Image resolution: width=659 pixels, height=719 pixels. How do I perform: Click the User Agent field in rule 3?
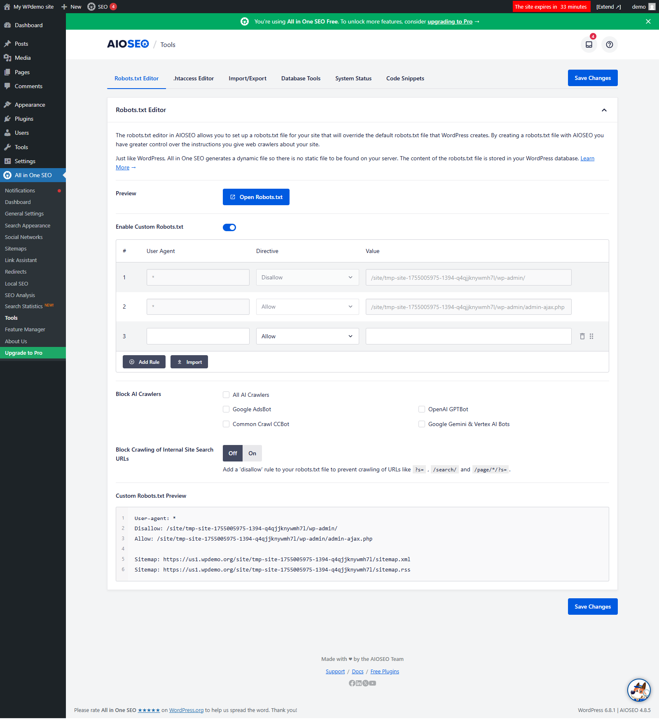tap(198, 336)
